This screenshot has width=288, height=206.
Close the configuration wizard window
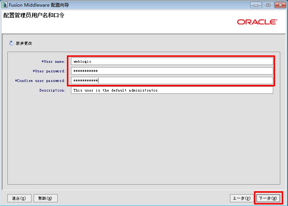click(280, 5)
